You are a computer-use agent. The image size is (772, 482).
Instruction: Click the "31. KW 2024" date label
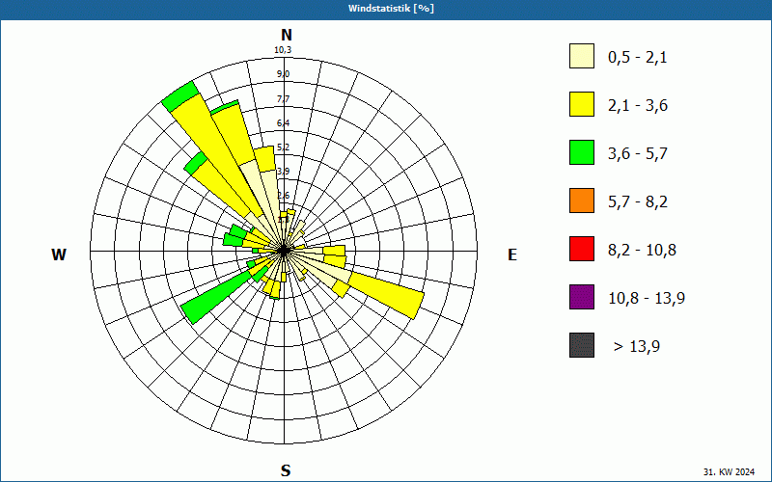(729, 471)
